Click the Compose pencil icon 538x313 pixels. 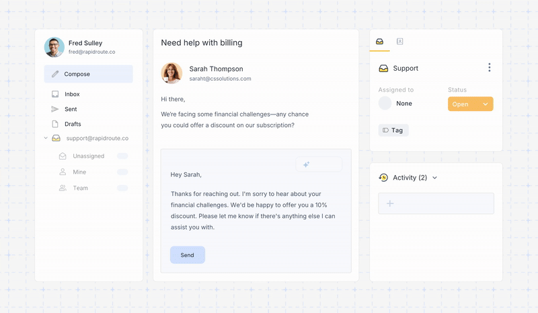[x=55, y=74]
